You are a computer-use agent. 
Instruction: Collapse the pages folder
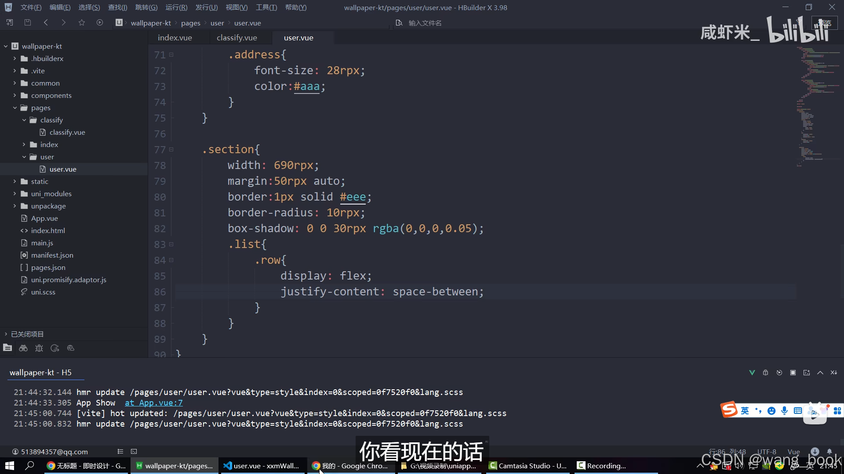15,108
